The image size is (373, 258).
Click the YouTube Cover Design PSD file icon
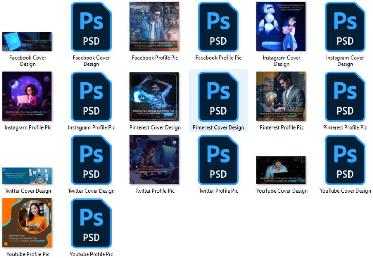345,160
